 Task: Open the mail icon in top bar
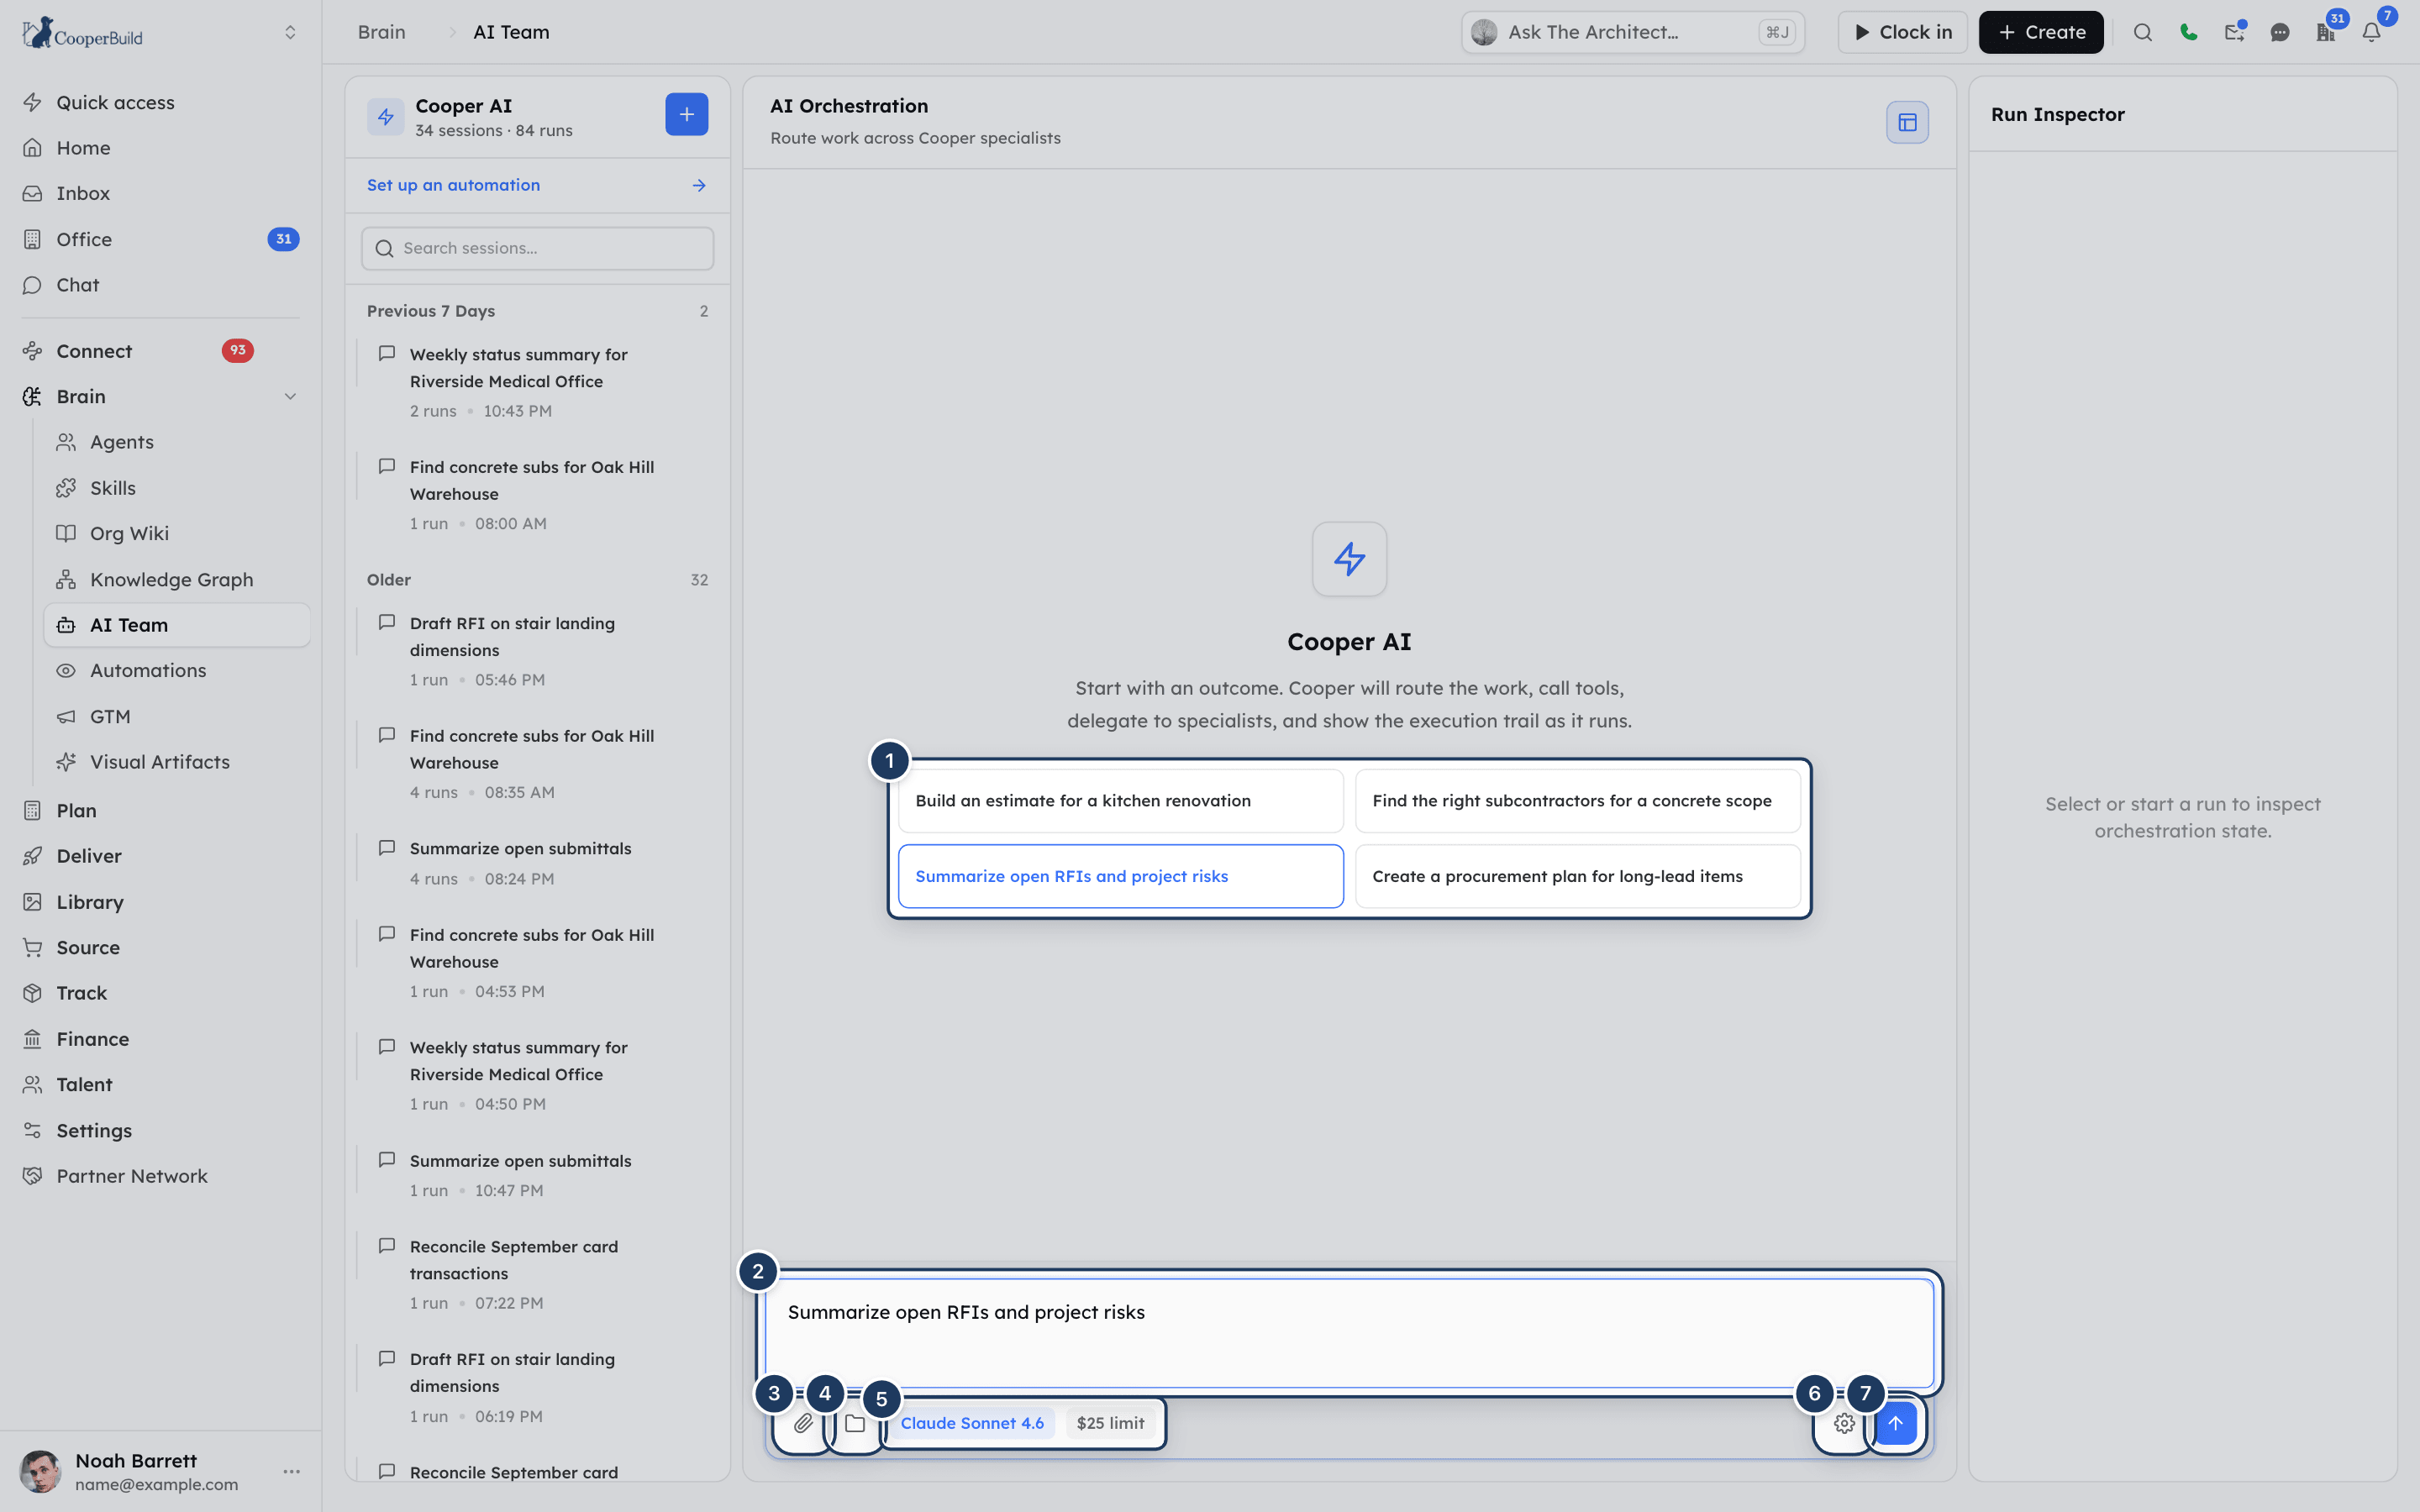[2234, 32]
